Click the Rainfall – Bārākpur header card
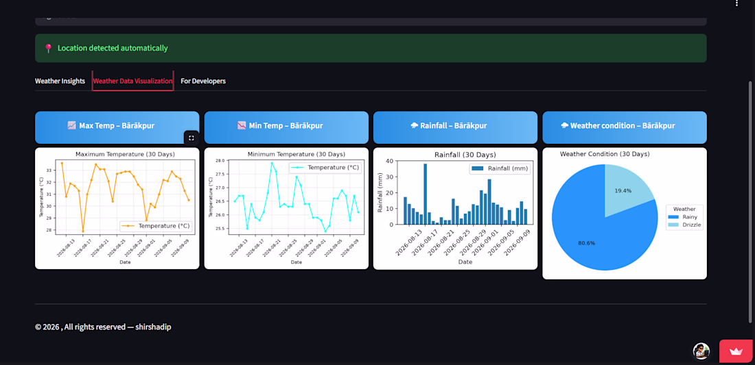 (x=455, y=127)
